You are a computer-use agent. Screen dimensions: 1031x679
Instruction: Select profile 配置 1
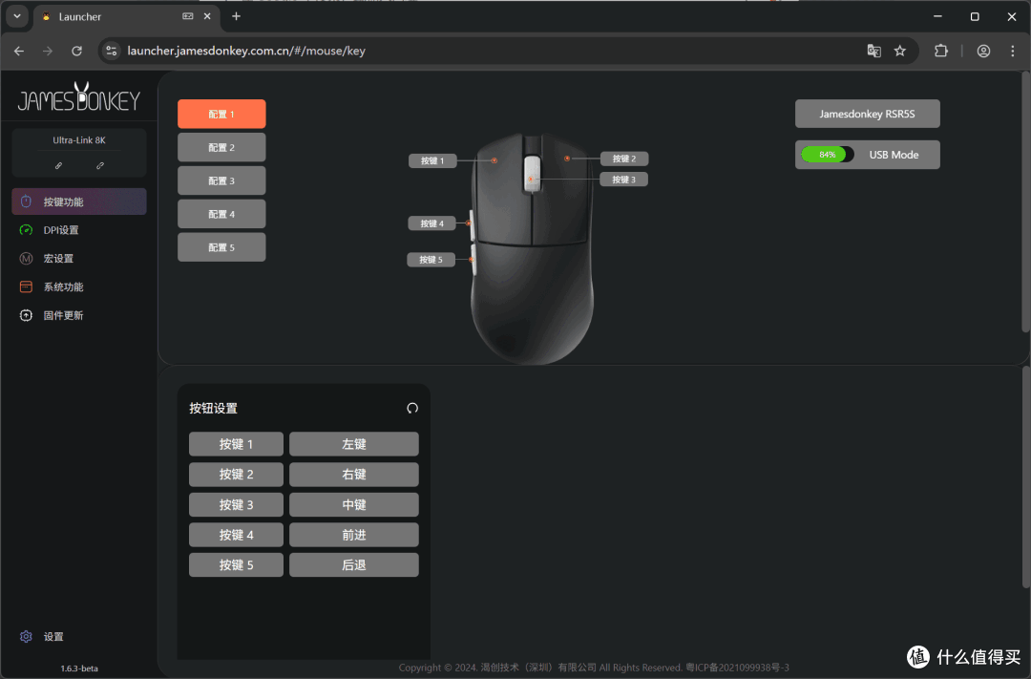click(x=221, y=114)
